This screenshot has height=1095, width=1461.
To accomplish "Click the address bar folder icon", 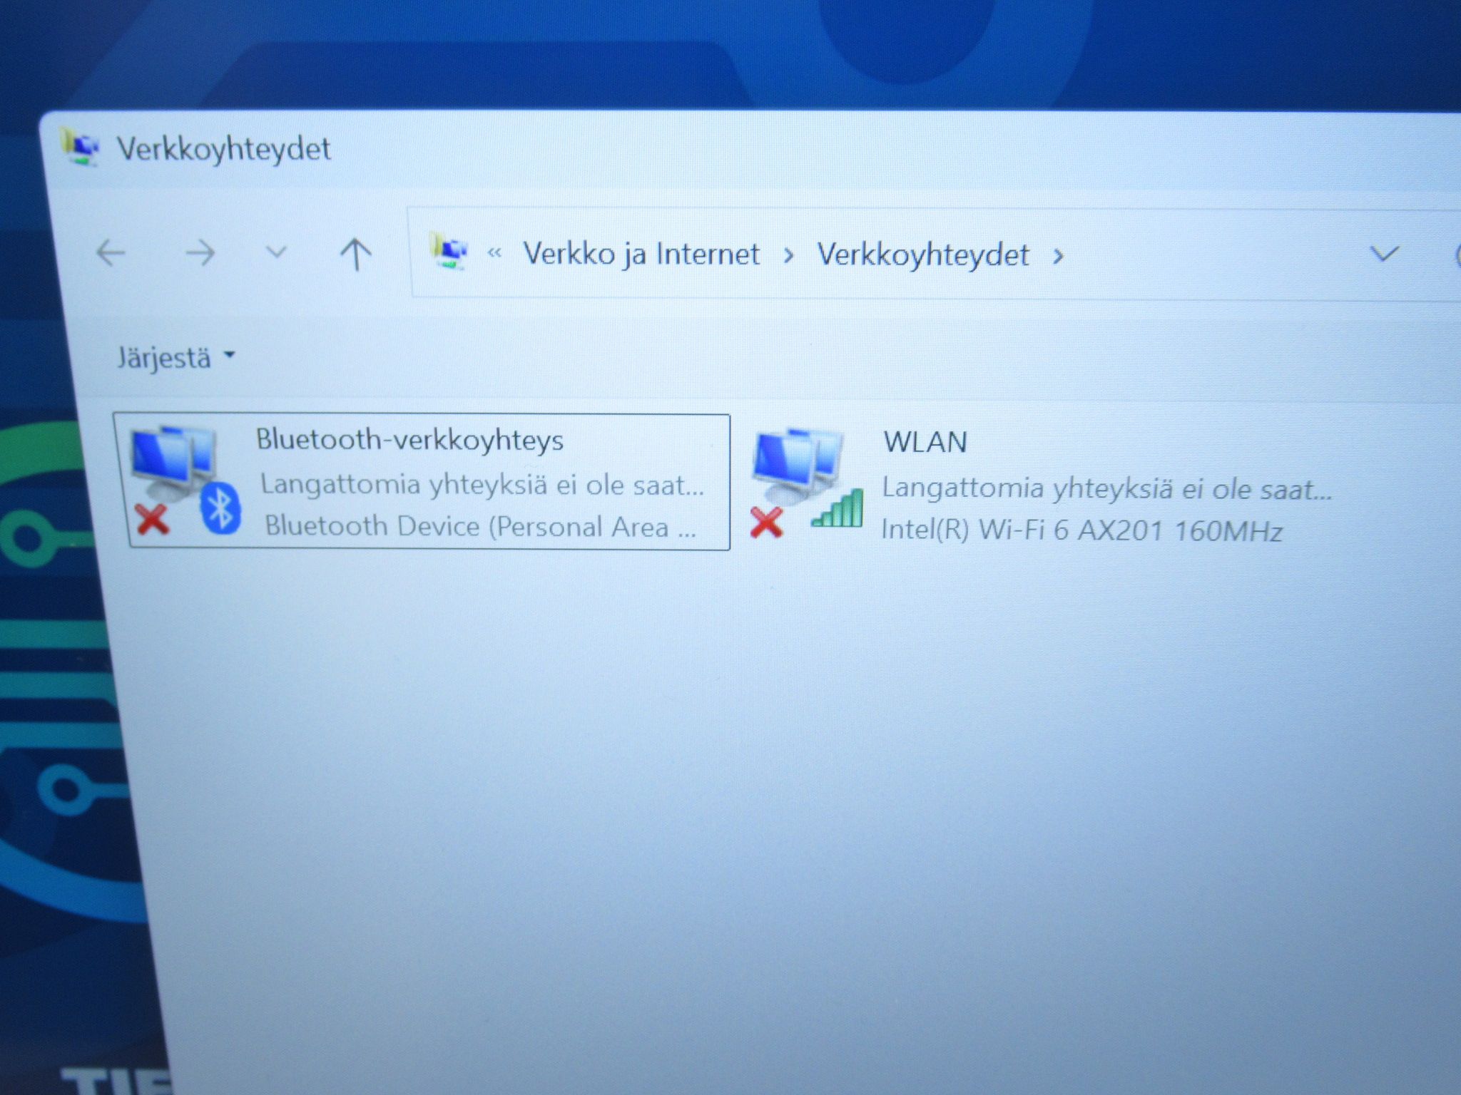I will 449,252.
